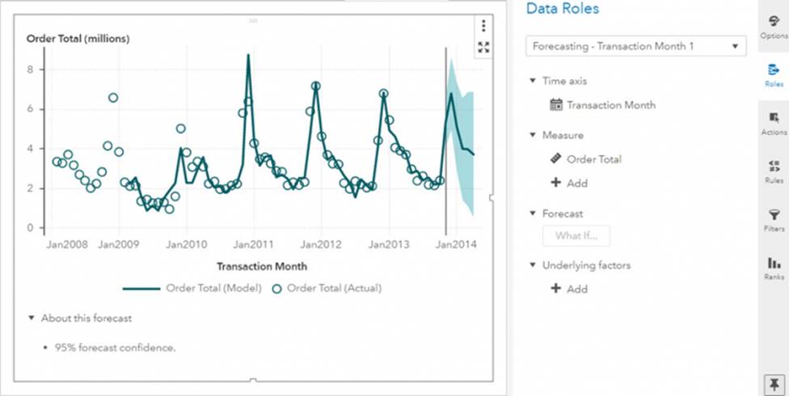789x396 pixels.
Task: Collapse the Measure section
Action: pos(533,135)
